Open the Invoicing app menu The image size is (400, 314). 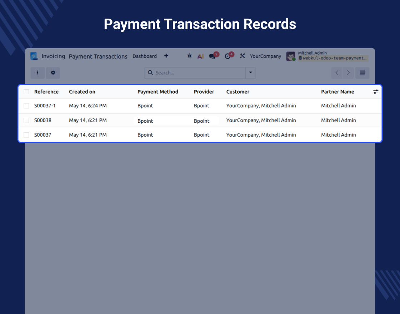(53, 56)
